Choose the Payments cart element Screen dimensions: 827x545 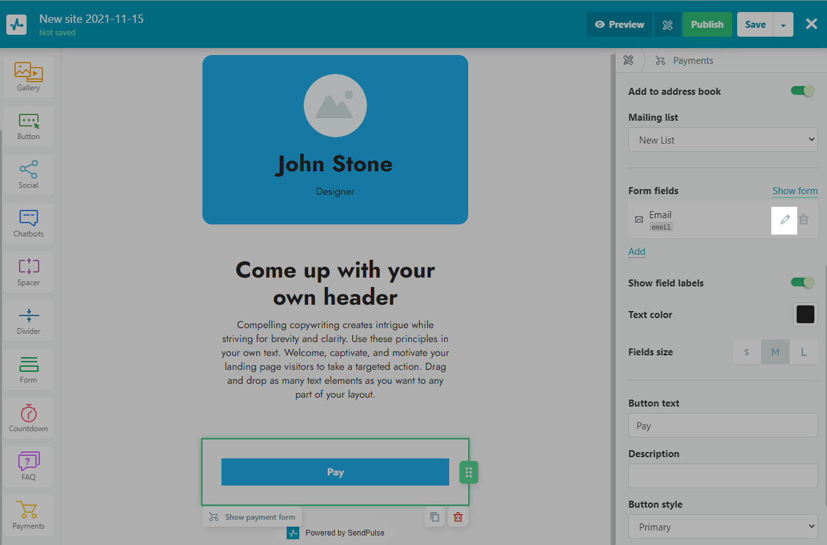tap(28, 515)
